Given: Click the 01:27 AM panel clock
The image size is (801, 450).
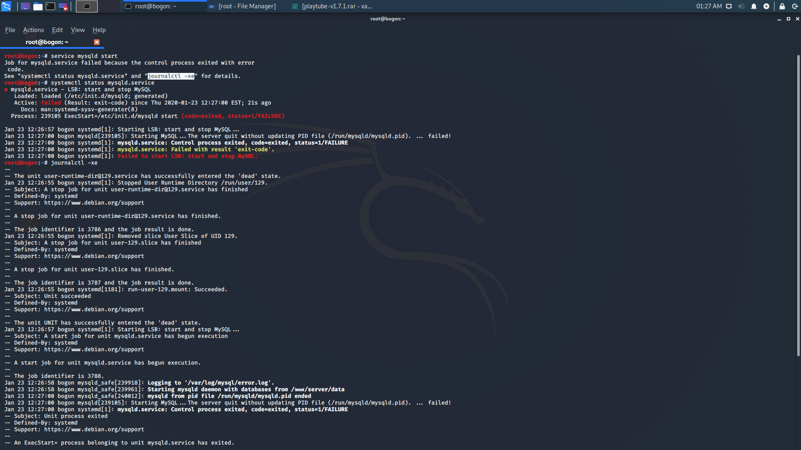Looking at the screenshot, I should (709, 6).
